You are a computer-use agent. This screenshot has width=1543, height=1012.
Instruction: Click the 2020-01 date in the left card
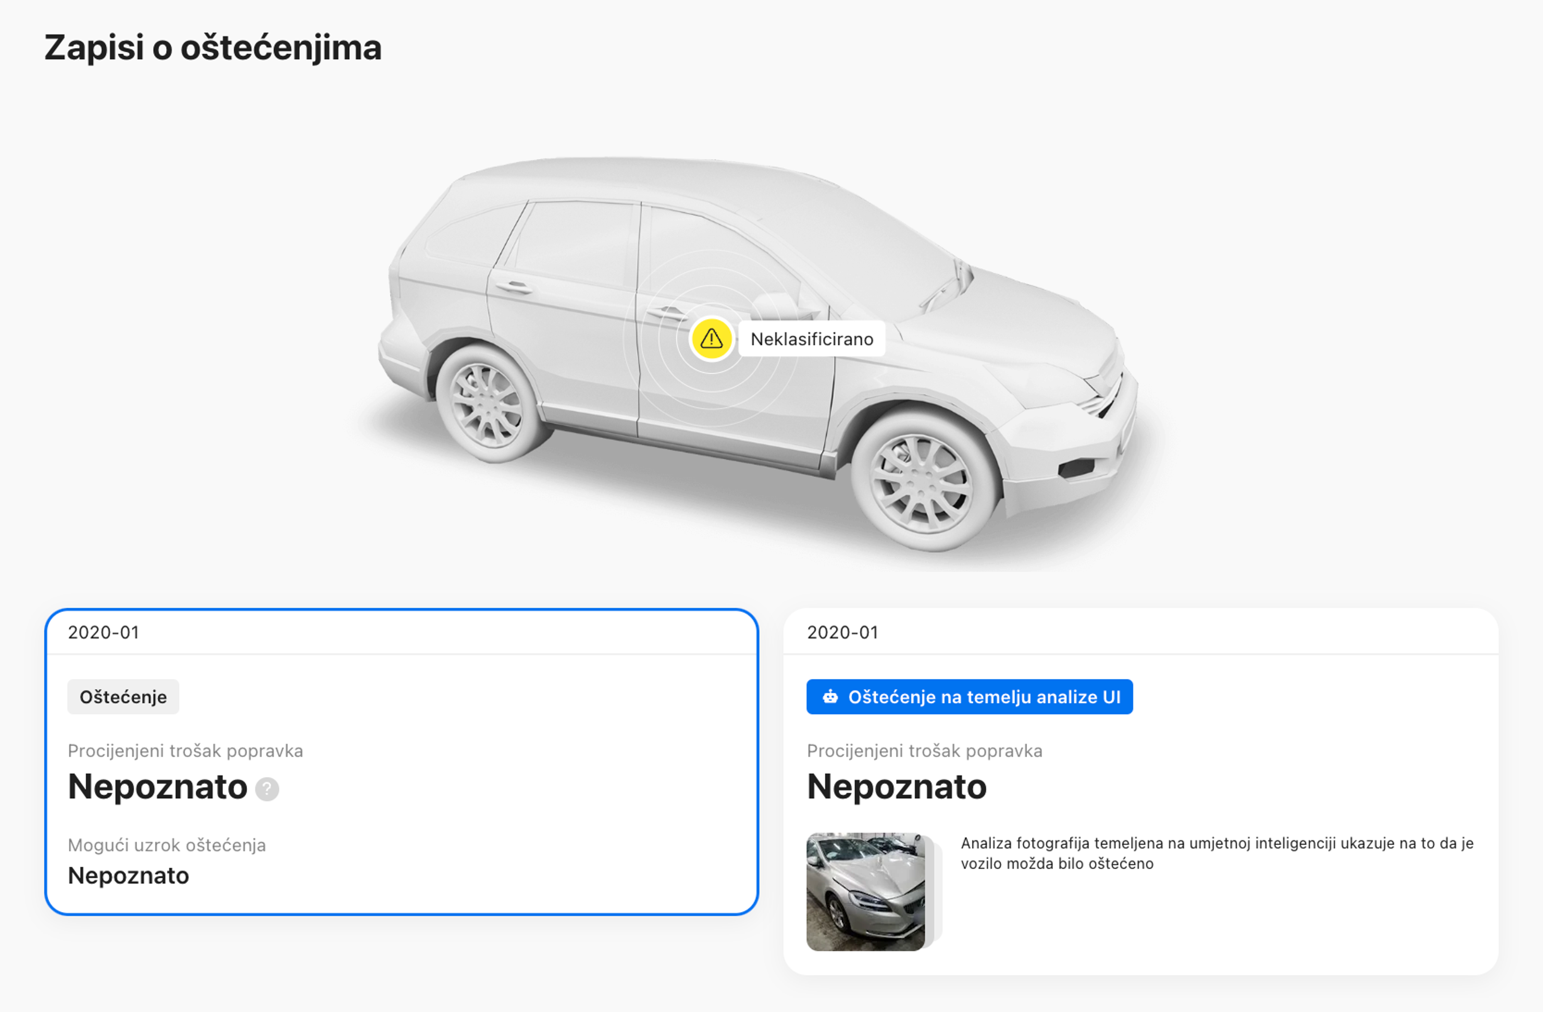(x=104, y=632)
